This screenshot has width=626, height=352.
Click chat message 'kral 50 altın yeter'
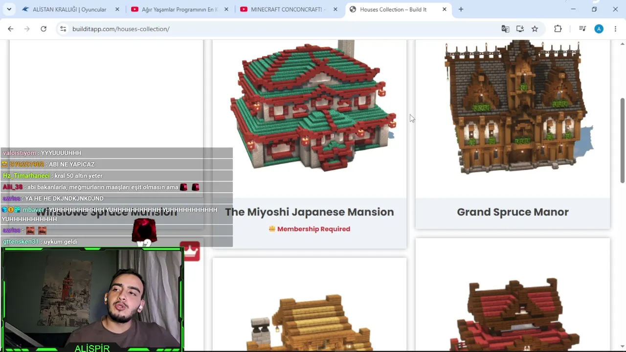pos(78,176)
